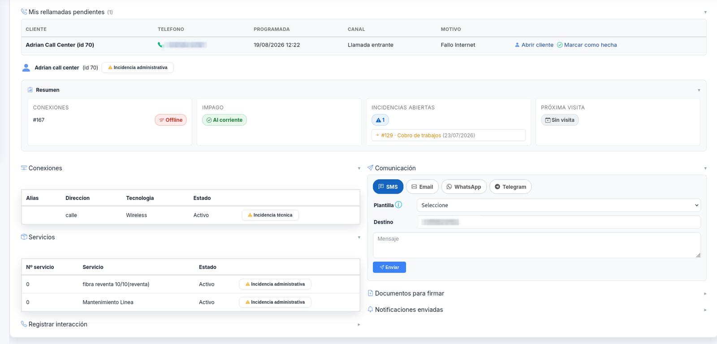Open the client via Abrir cliente link
The width and height of the screenshot is (717, 344).
click(x=534, y=45)
